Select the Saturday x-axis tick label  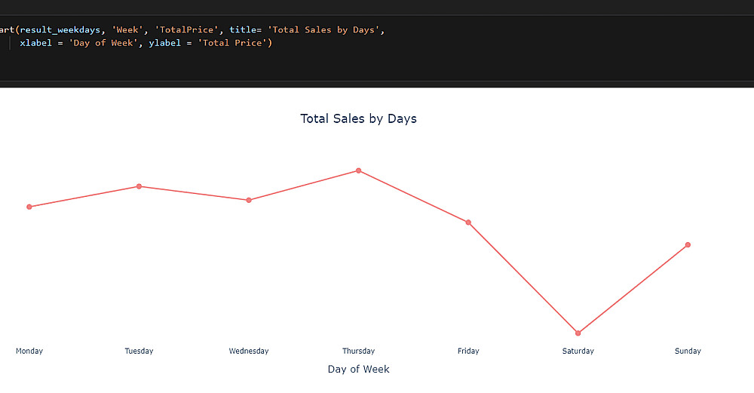(x=578, y=351)
